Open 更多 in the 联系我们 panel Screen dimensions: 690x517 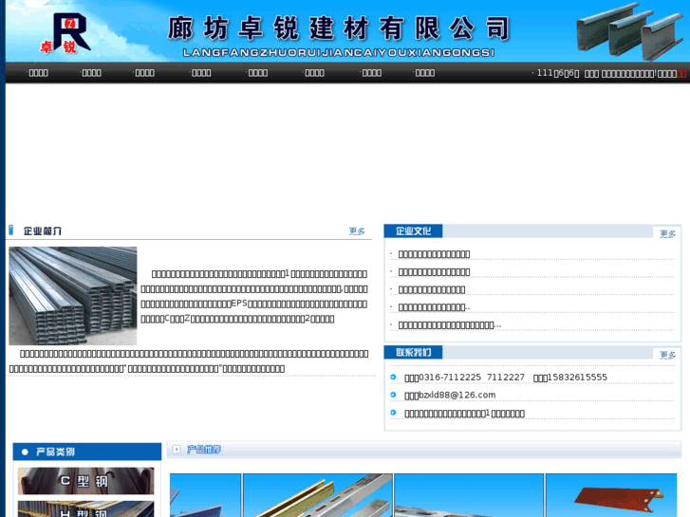pos(667,355)
